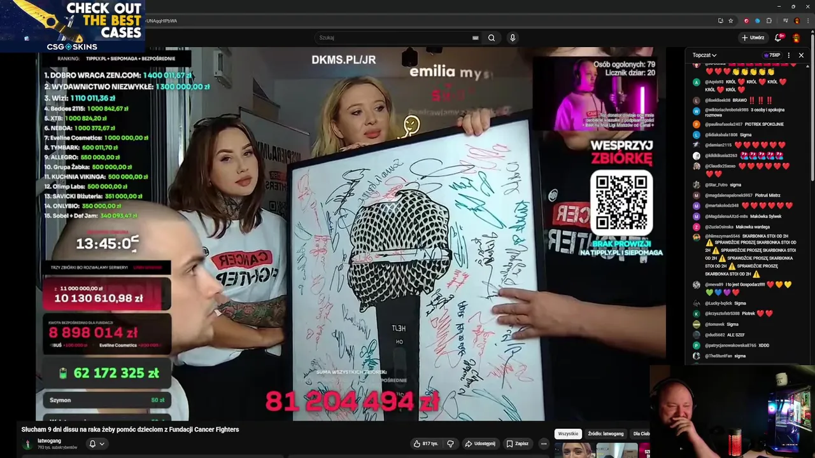Open the red browser extension icon
815x458 pixels.
point(746,20)
